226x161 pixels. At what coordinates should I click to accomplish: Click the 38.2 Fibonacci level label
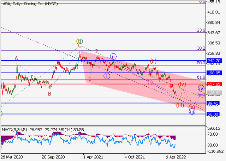(201, 48)
